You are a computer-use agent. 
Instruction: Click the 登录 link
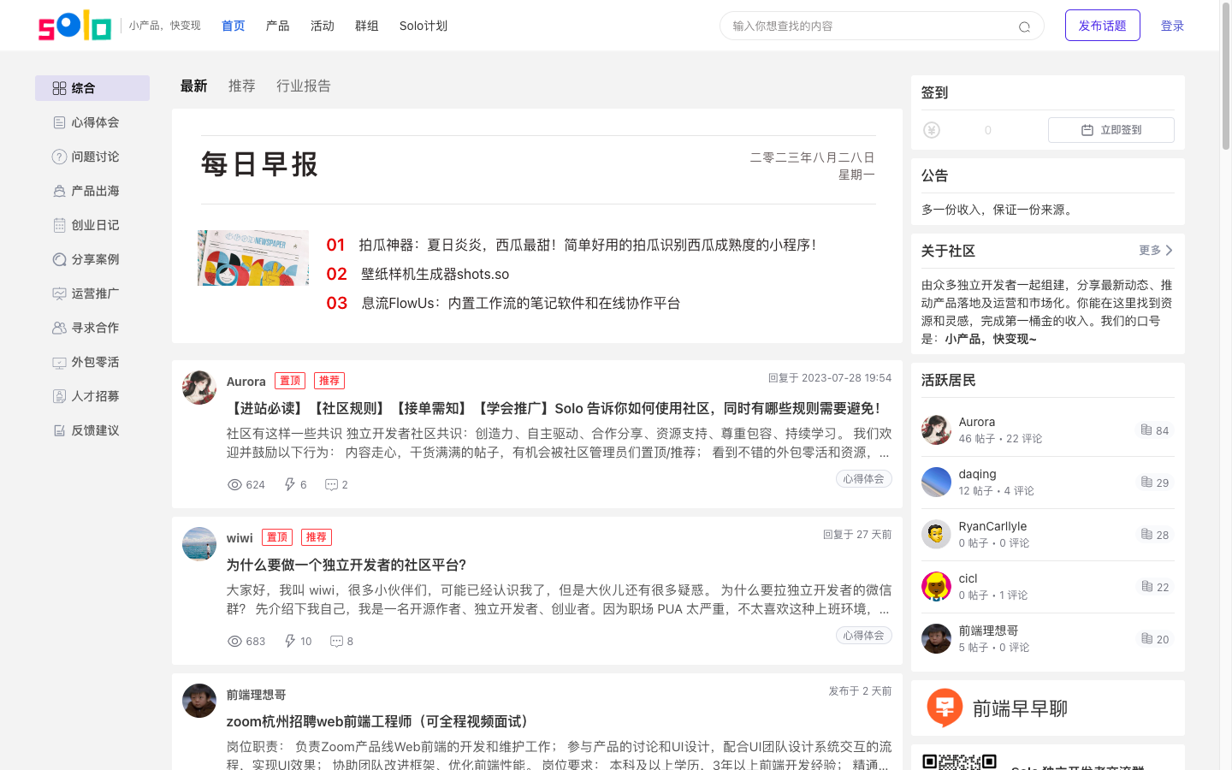[x=1171, y=26]
